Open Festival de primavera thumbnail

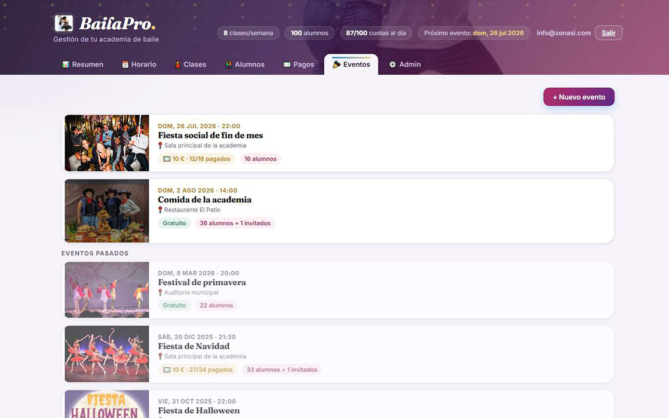coord(107,290)
